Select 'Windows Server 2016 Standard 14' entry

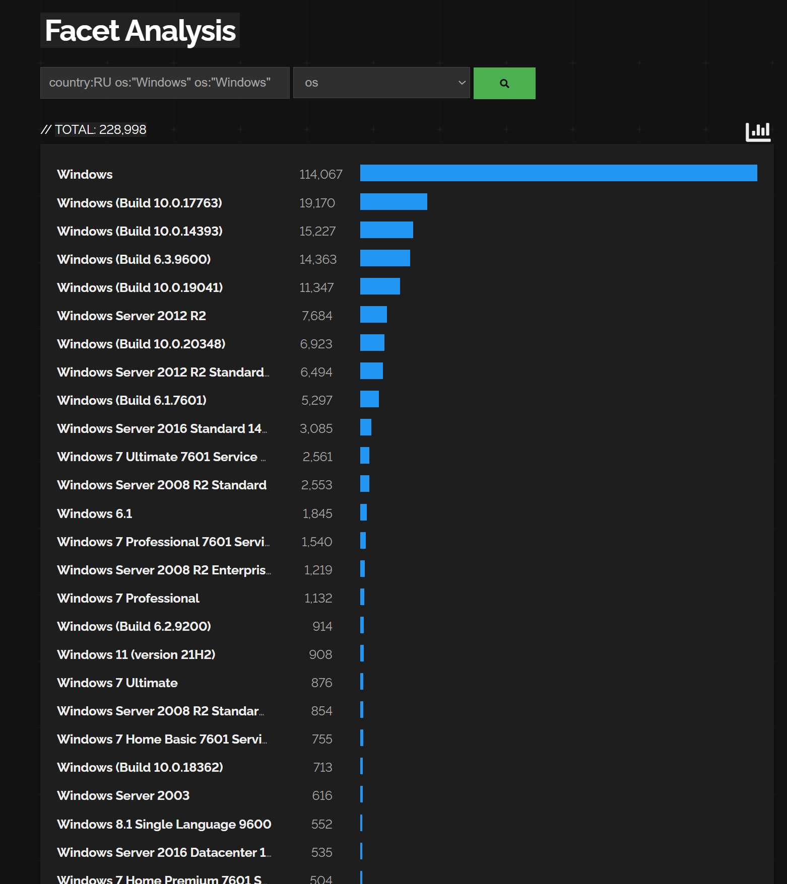pos(162,428)
